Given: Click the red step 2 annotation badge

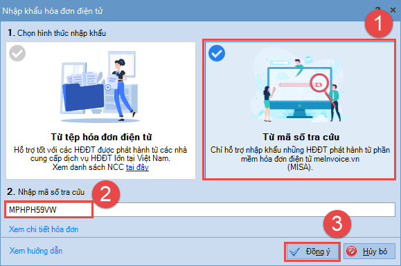Looking at the screenshot, I should 106,194.
